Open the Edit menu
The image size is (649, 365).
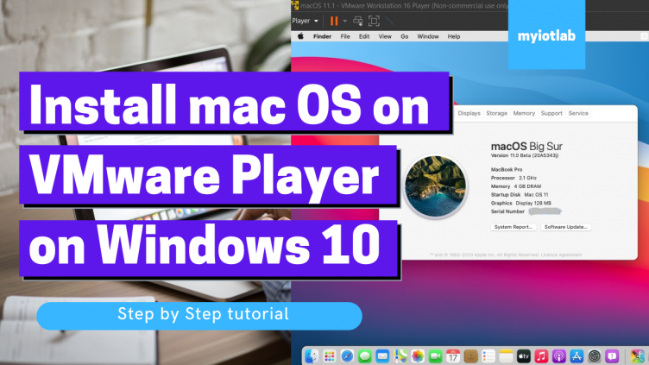pos(364,36)
